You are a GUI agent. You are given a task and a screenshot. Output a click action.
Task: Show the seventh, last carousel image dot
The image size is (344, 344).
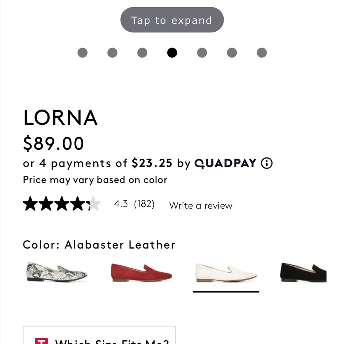[x=262, y=53]
